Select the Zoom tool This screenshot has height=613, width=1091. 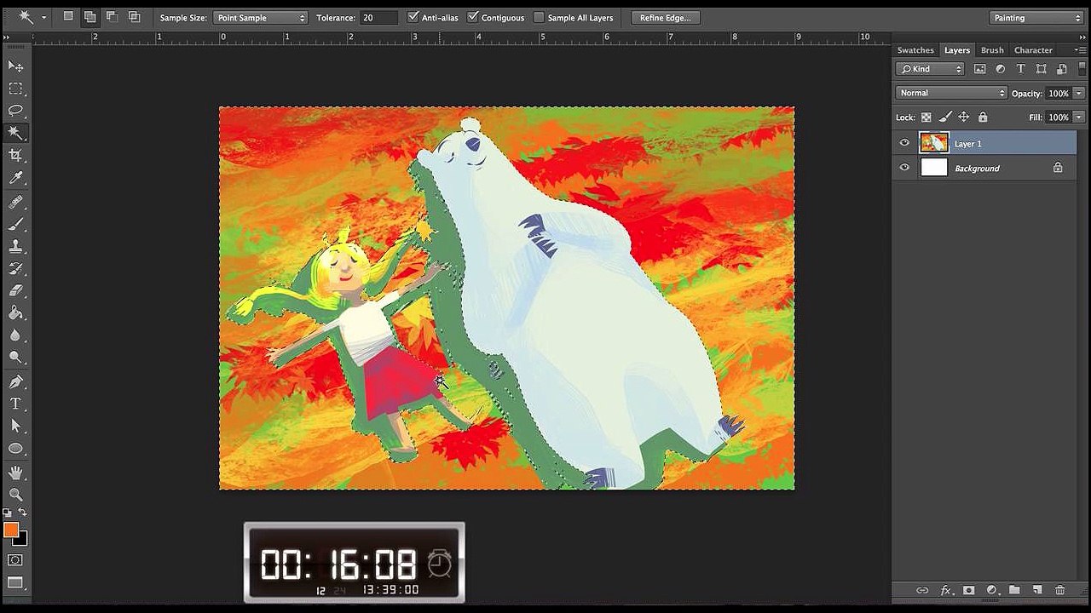(15, 494)
